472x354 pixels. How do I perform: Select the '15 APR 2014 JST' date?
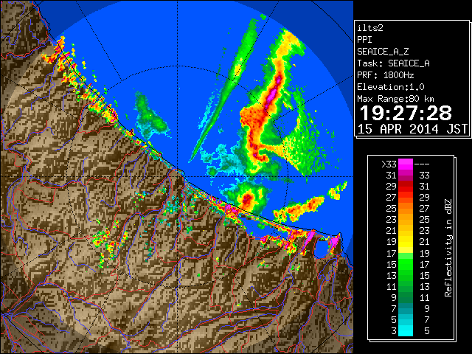(x=412, y=129)
